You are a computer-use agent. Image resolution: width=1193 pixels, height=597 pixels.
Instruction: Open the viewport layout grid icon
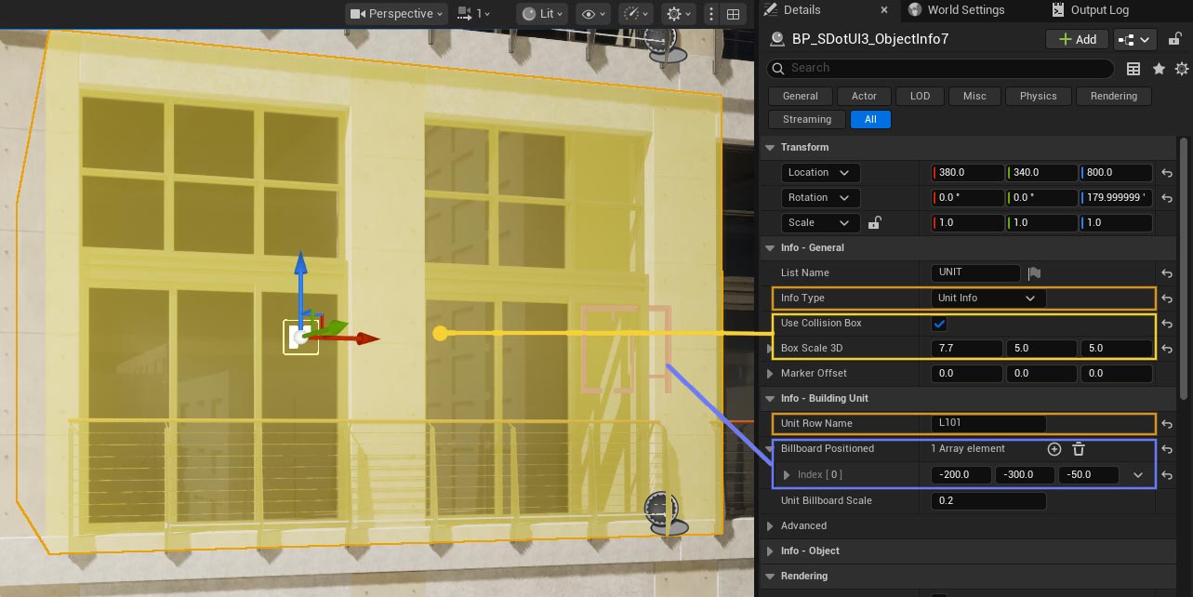point(734,14)
